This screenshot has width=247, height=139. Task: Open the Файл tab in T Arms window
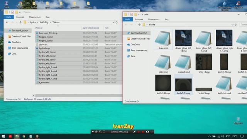(x=8, y=17)
